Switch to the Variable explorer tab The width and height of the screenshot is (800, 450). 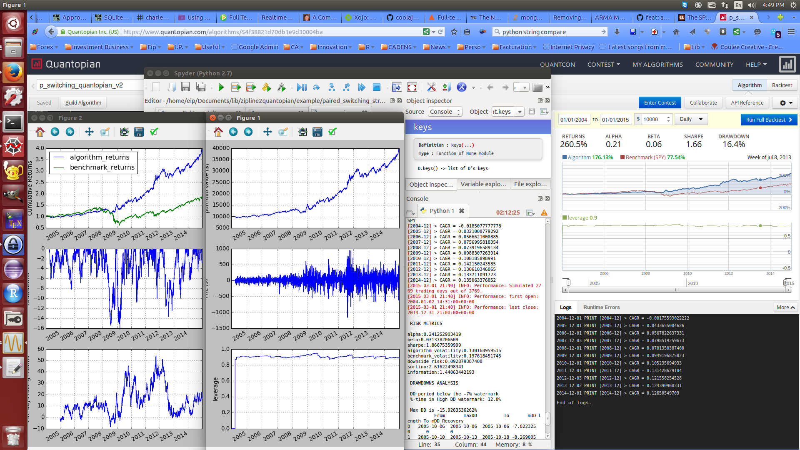click(483, 184)
